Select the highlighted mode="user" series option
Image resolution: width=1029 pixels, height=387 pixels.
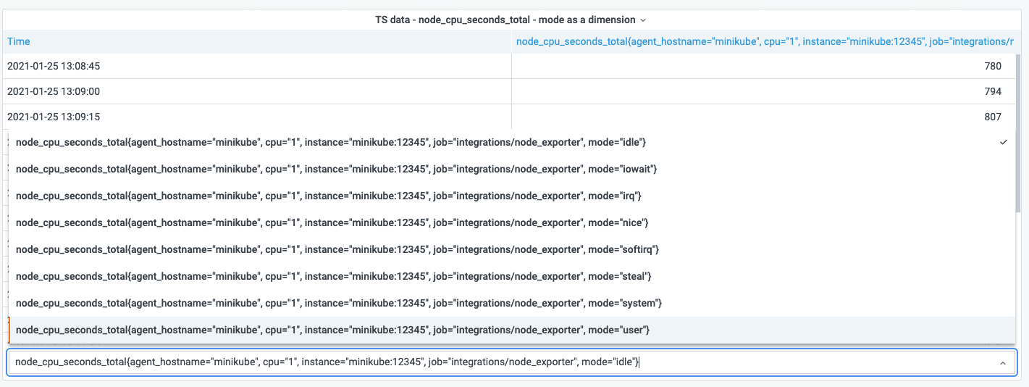click(x=332, y=330)
